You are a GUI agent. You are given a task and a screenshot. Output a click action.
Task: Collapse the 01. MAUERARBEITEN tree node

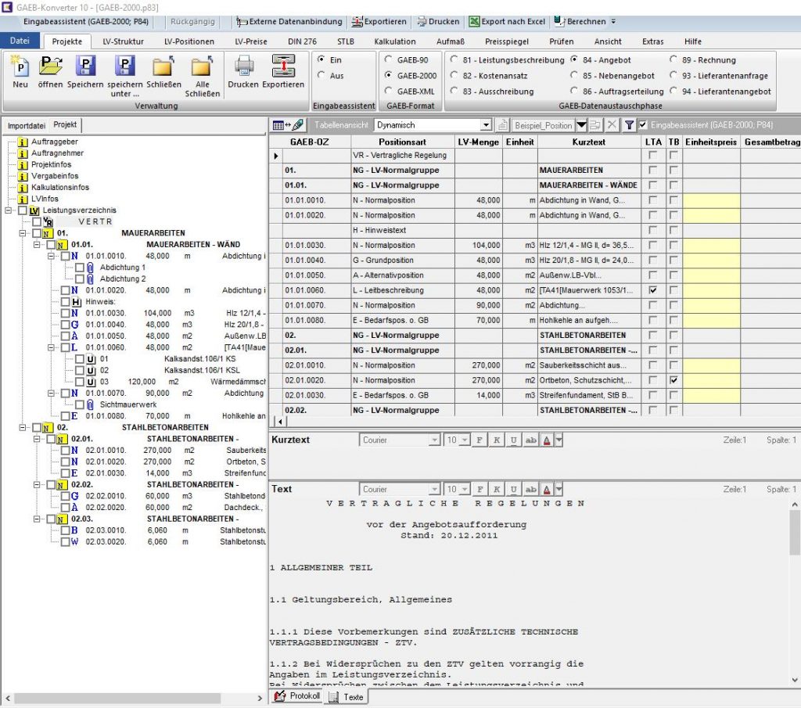[23, 233]
